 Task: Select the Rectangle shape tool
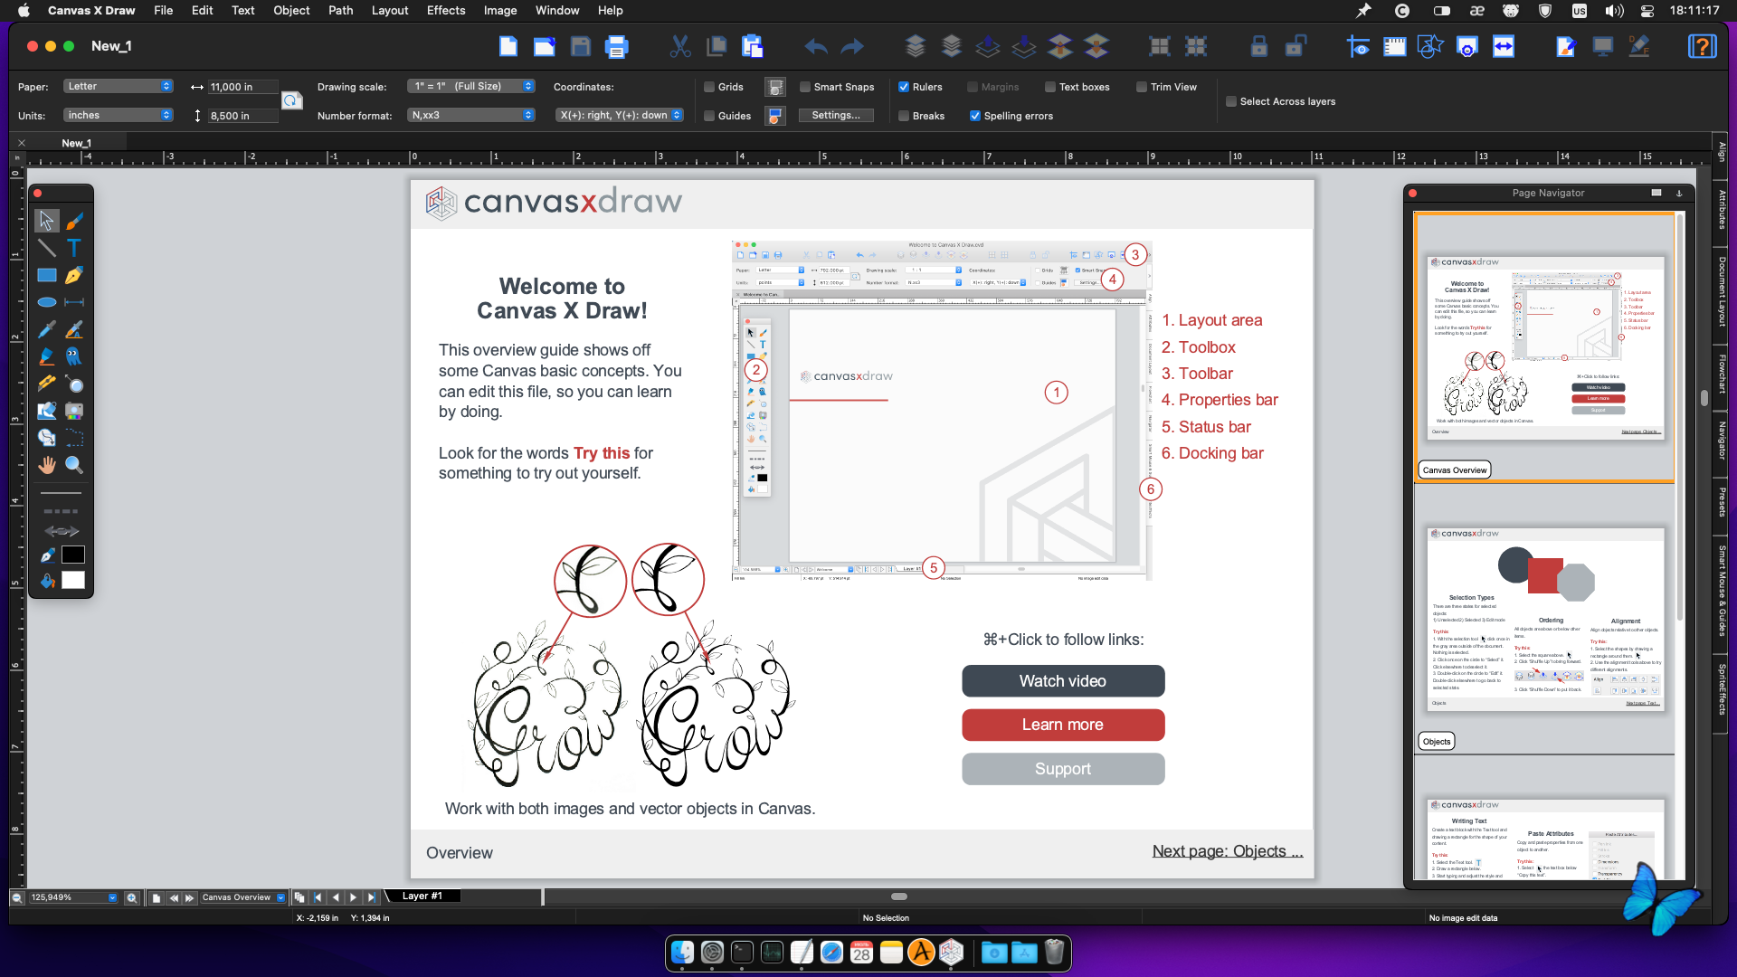46,275
